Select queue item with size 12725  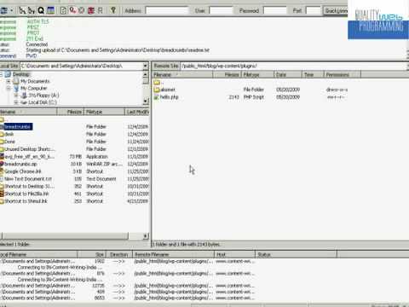(128, 286)
